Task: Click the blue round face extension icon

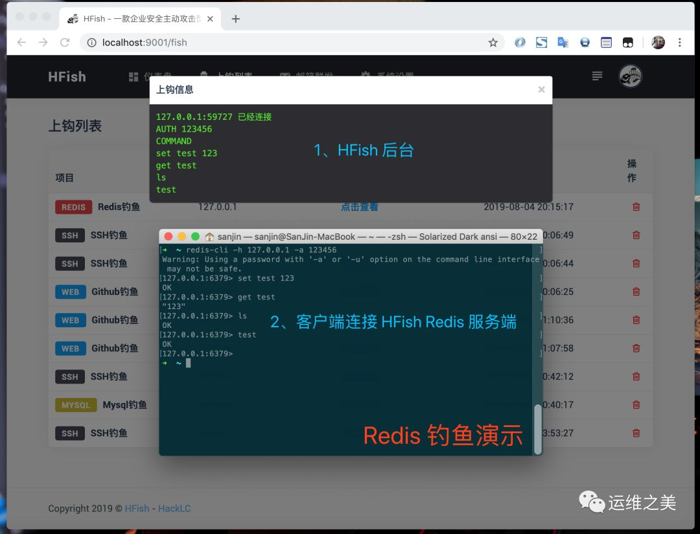Action: pyautogui.click(x=585, y=42)
